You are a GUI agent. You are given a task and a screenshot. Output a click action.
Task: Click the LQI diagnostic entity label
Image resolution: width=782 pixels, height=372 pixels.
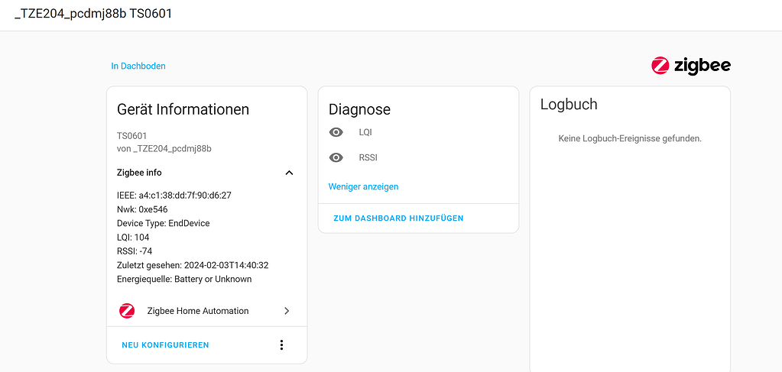pos(365,133)
